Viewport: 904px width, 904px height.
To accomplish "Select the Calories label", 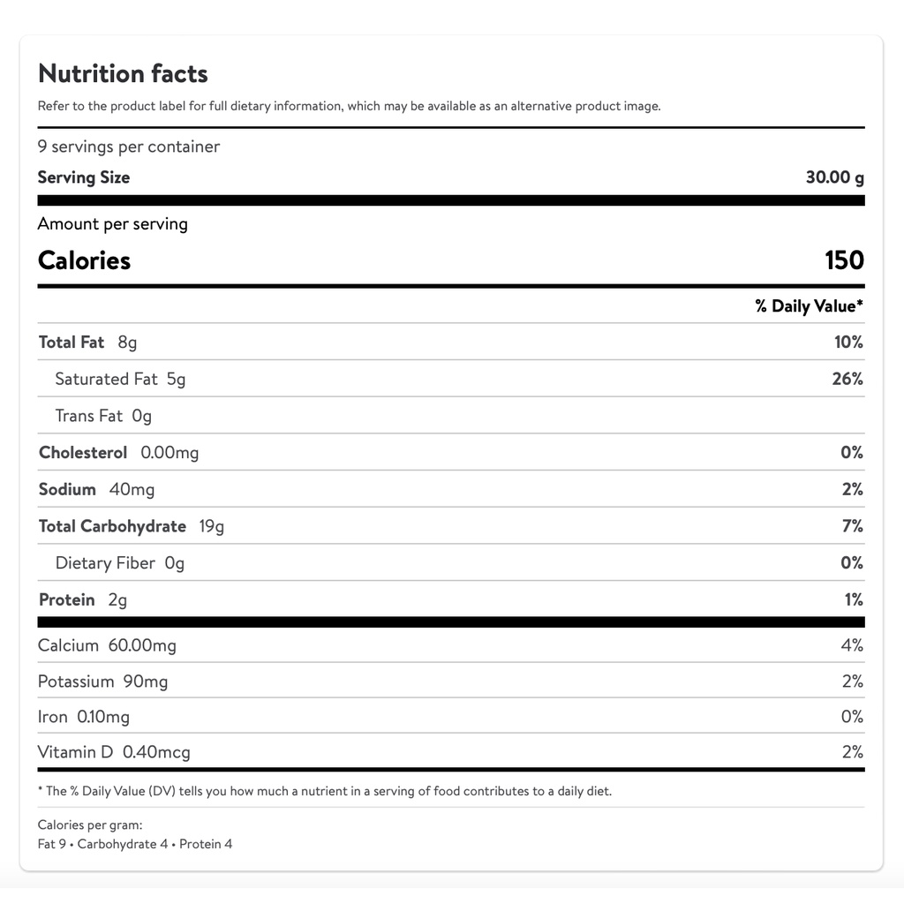I will 85,260.
